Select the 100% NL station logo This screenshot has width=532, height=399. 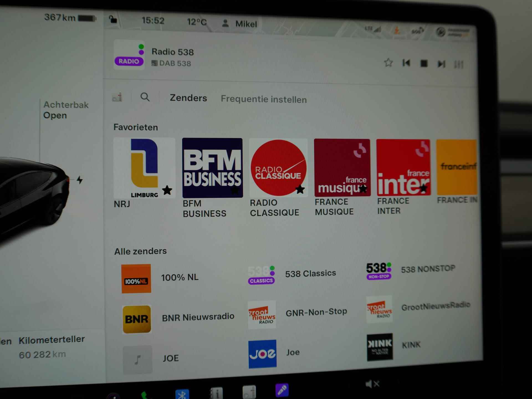point(136,278)
